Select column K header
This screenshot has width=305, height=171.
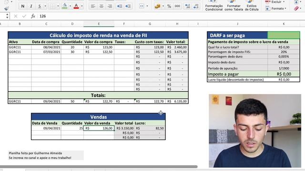pos(284,24)
